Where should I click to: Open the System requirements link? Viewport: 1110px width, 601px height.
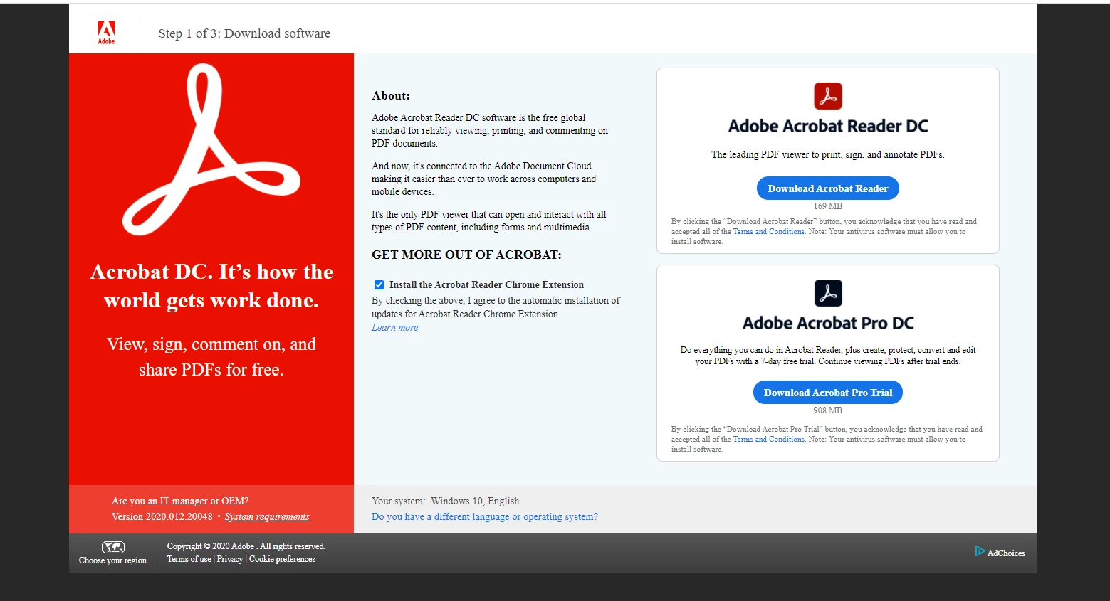pos(267,517)
